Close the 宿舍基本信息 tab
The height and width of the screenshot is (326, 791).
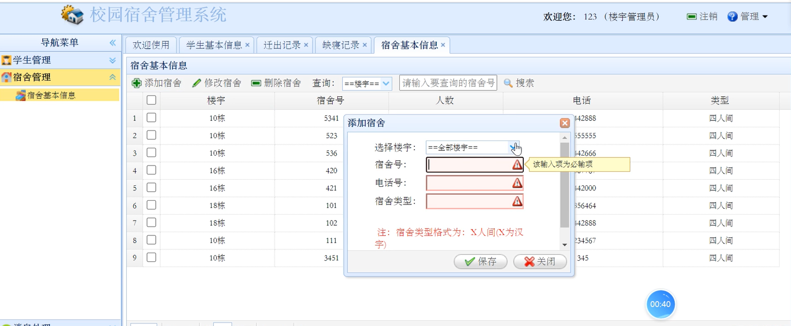click(443, 45)
